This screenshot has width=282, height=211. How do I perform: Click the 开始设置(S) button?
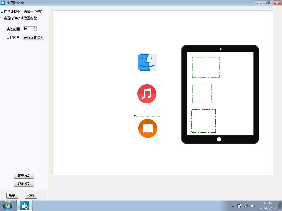[33, 37]
